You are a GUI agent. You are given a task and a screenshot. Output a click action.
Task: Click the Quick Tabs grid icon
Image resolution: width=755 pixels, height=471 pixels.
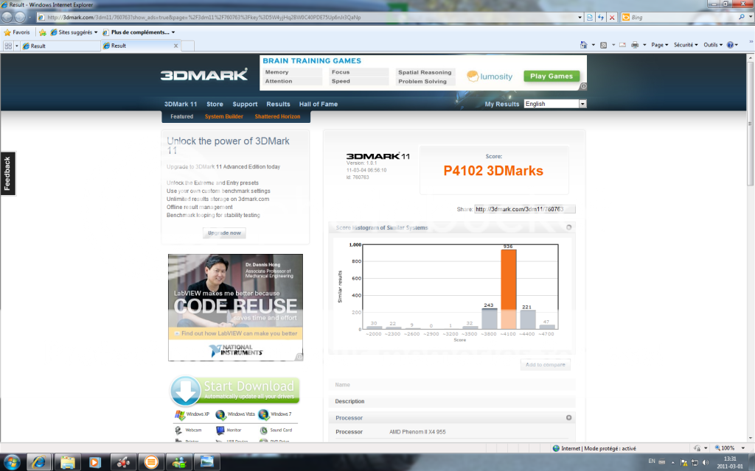pyautogui.click(x=8, y=46)
